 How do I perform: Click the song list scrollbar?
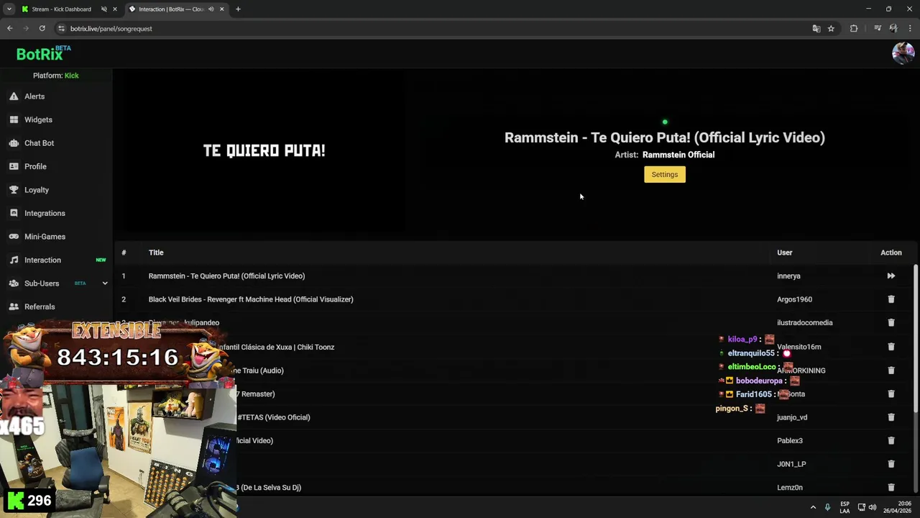(916, 338)
